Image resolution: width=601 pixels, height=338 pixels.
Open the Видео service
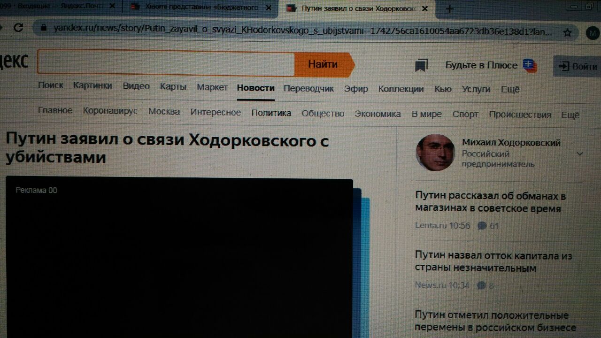pos(136,86)
